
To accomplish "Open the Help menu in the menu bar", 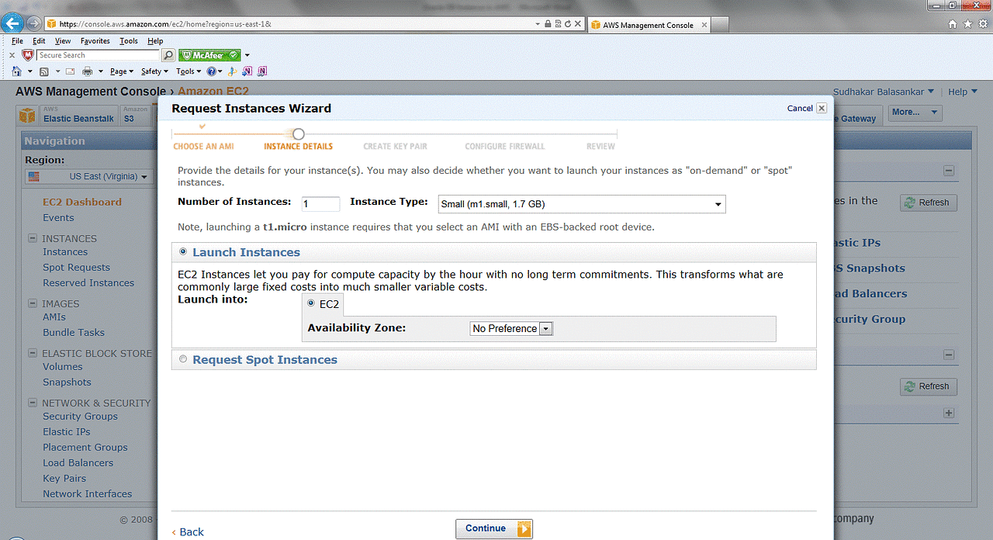I will point(155,41).
